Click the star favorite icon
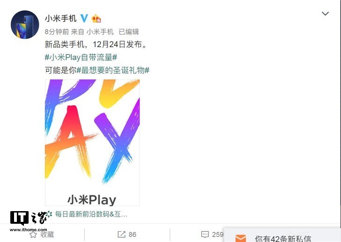341x242 pixels. [x=33, y=235]
